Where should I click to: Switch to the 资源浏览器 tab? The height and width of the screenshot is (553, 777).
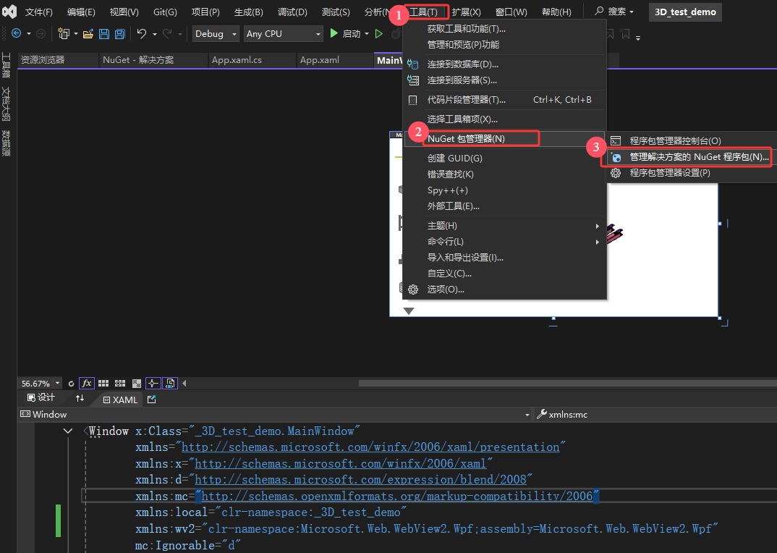[58, 60]
